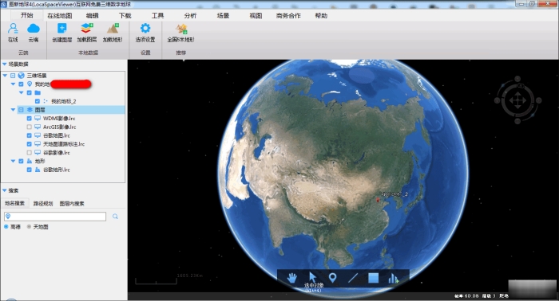Click the magnifier search icon
The image size is (559, 301).
(115, 217)
